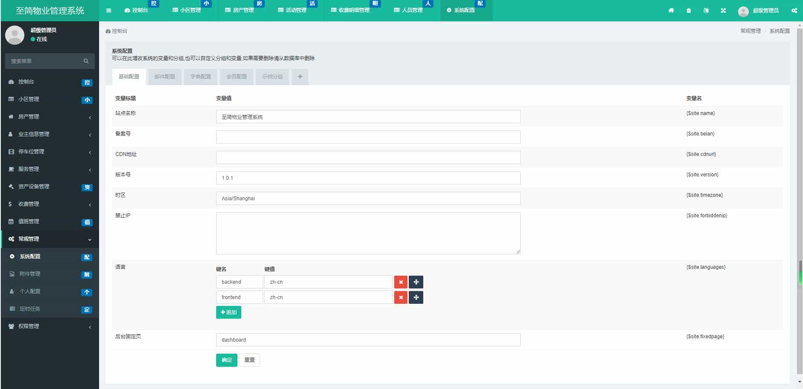Screen dimensions: 803x389
Task: Toggle fullscreen via the expand icon
Action: click(724, 10)
